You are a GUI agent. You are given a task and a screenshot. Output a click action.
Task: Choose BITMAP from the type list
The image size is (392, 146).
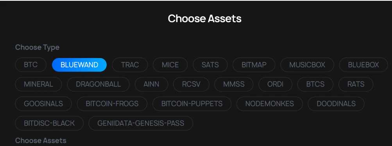pyautogui.click(x=254, y=65)
